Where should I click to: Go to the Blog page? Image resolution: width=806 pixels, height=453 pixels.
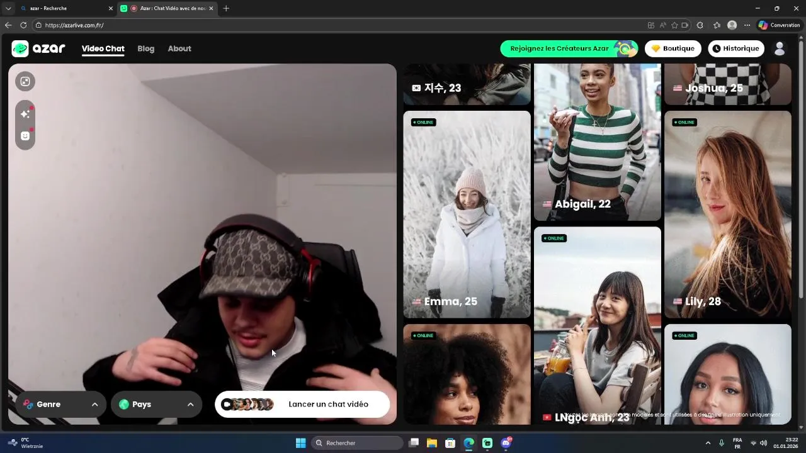pyautogui.click(x=145, y=48)
